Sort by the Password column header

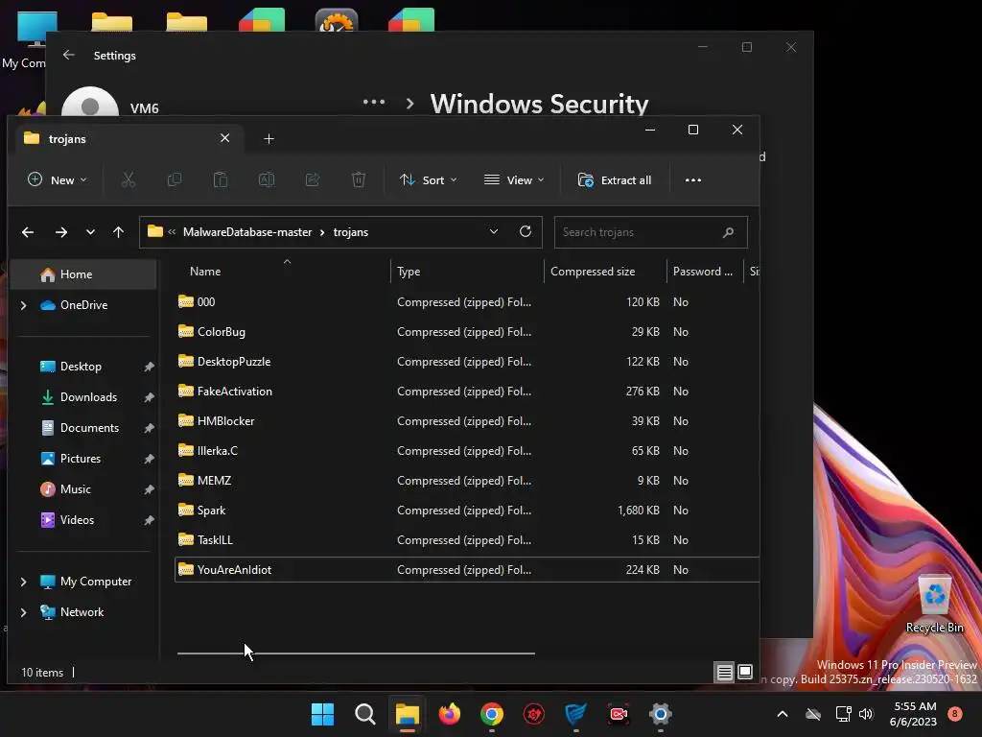tap(705, 272)
